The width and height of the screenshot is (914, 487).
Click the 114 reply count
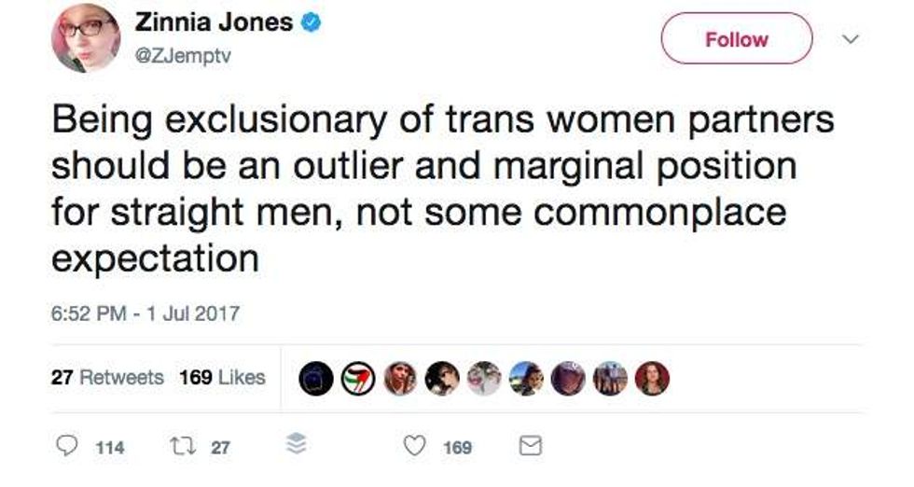click(x=110, y=448)
